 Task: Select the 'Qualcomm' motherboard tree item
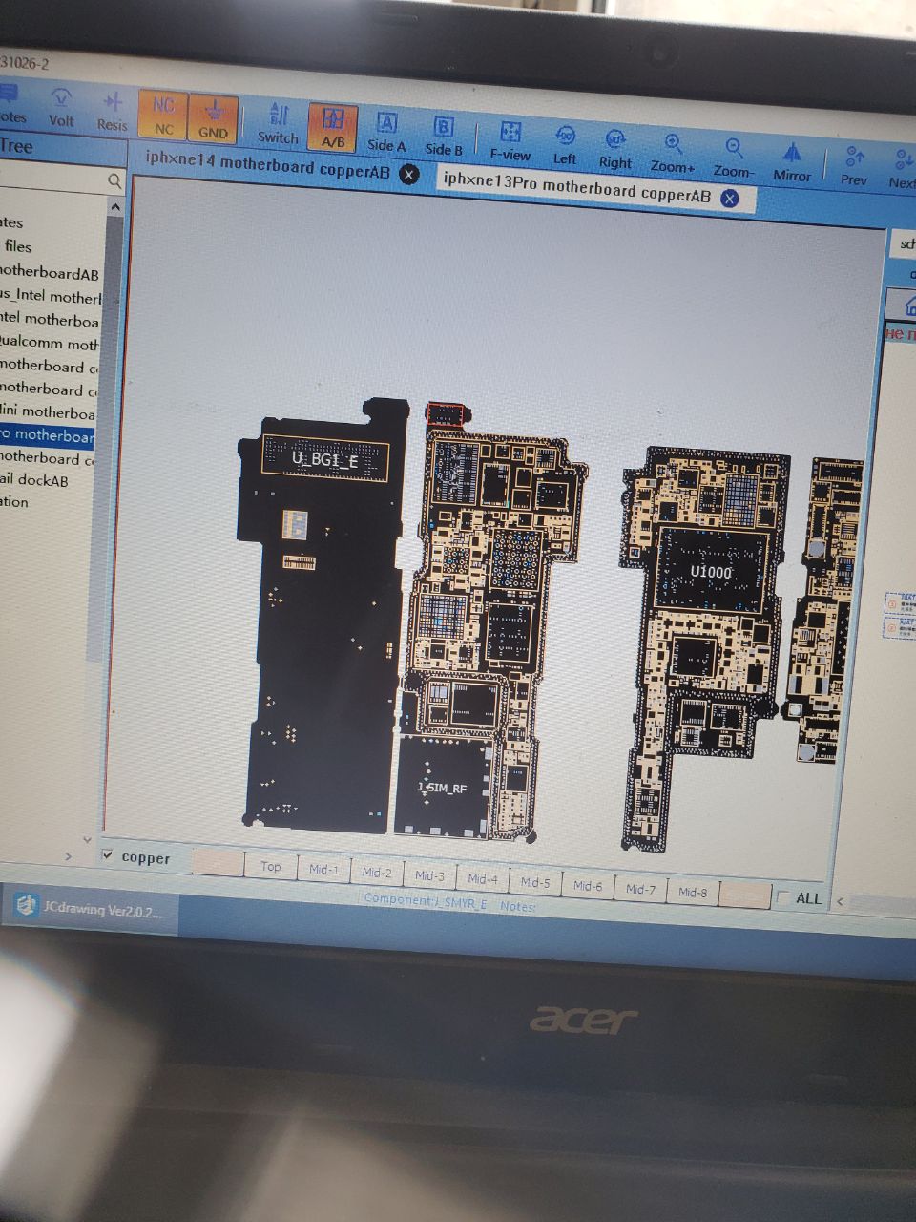pos(50,343)
